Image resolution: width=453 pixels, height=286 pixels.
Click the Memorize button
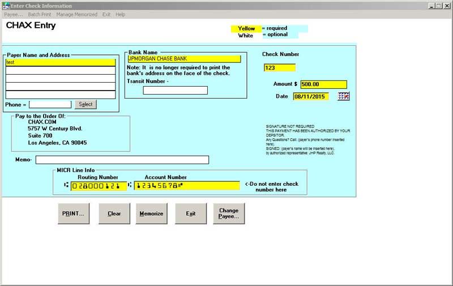[152, 214]
